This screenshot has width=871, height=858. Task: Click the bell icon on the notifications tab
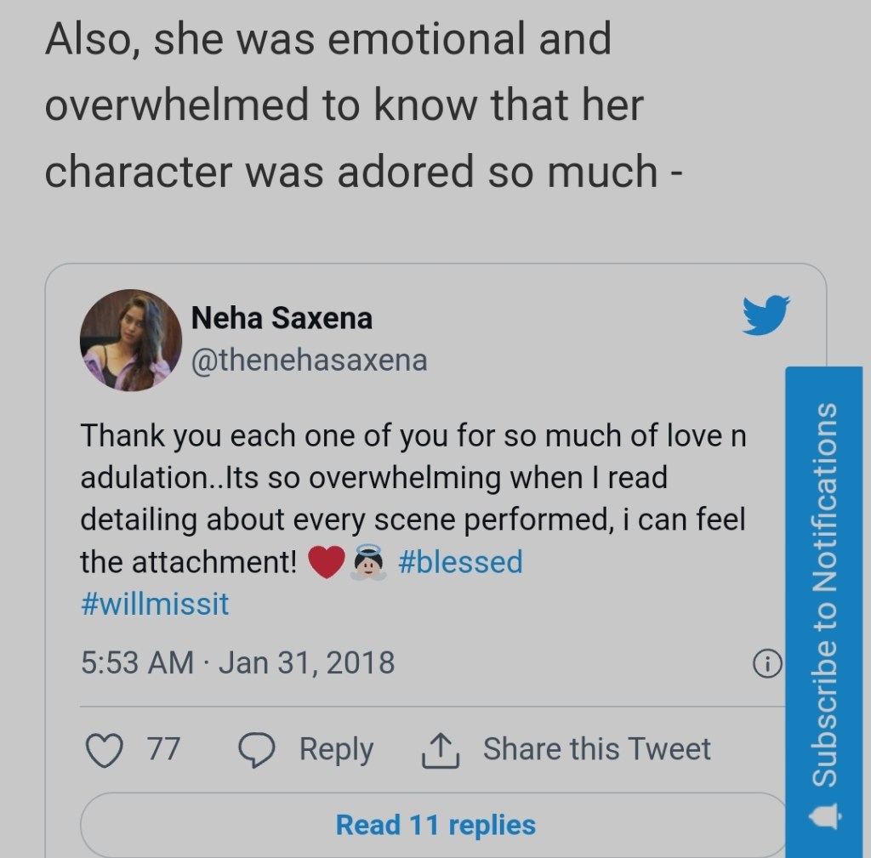point(824,818)
